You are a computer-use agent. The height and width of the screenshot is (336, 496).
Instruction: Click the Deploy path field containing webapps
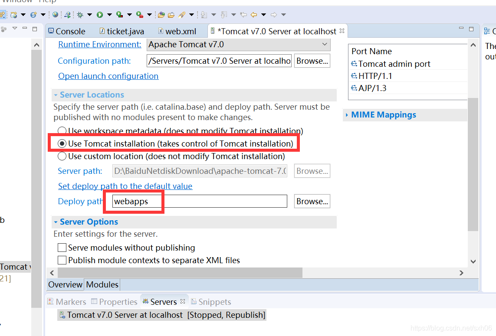[200, 201]
